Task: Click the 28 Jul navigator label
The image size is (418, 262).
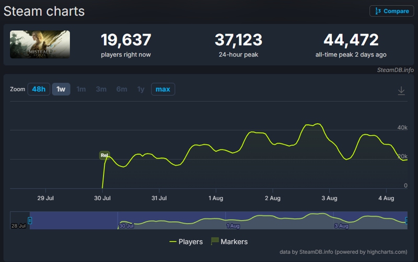Action: click(x=18, y=226)
